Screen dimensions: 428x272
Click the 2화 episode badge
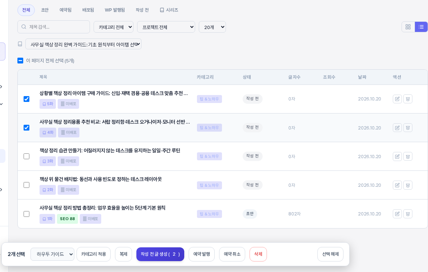point(48,190)
